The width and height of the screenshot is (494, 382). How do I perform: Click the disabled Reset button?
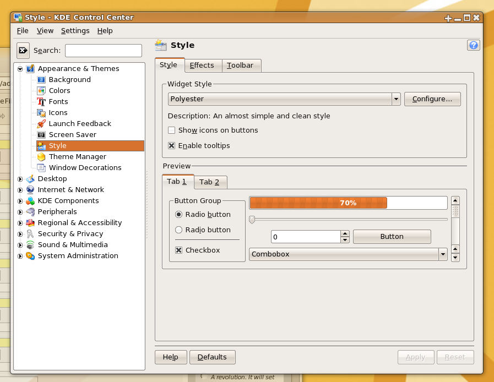pos(455,357)
